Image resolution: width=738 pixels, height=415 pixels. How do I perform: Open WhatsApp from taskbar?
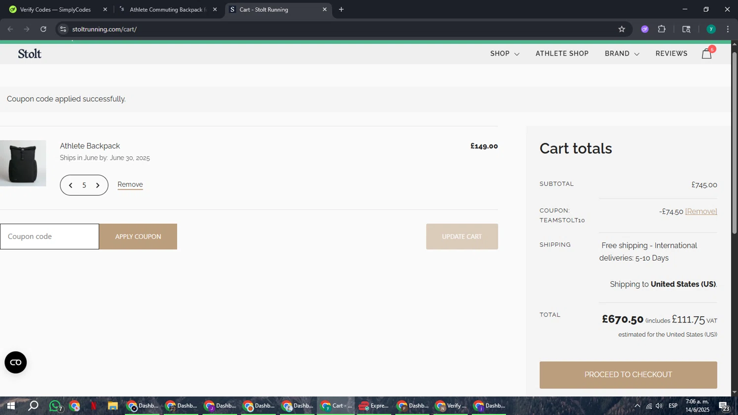[x=55, y=406]
